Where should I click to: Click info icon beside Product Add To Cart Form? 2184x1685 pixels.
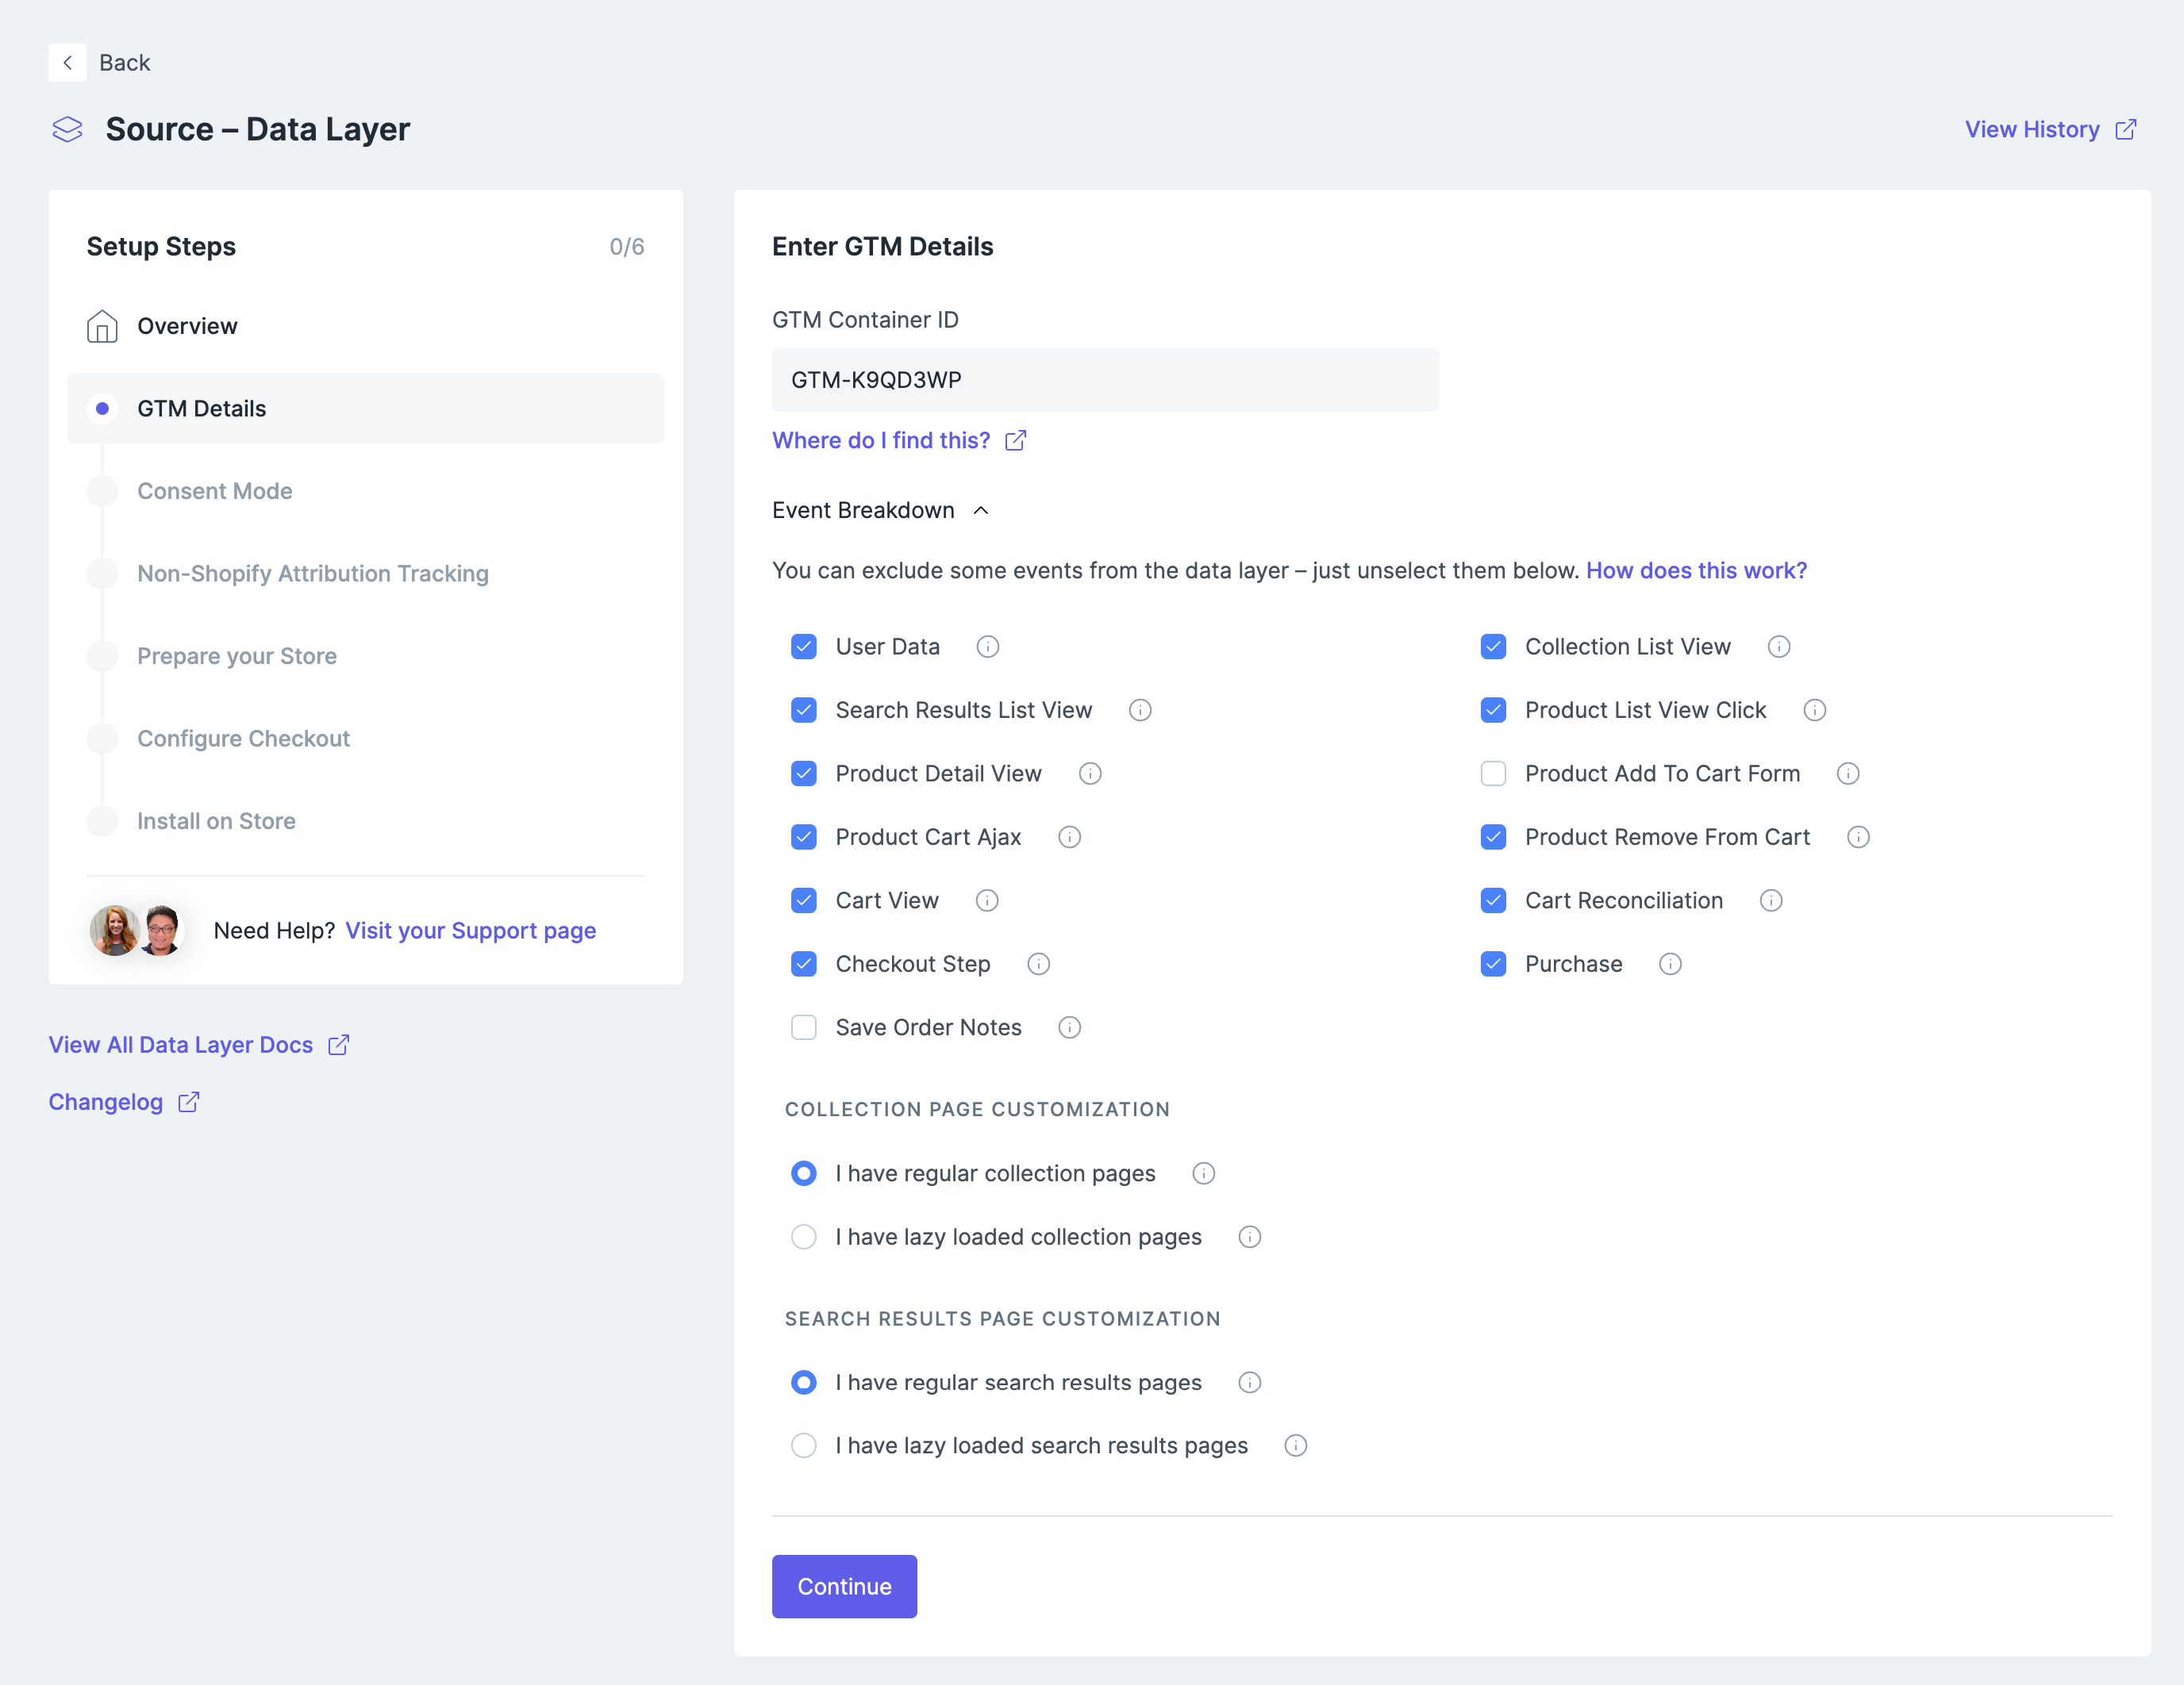pyautogui.click(x=1847, y=773)
